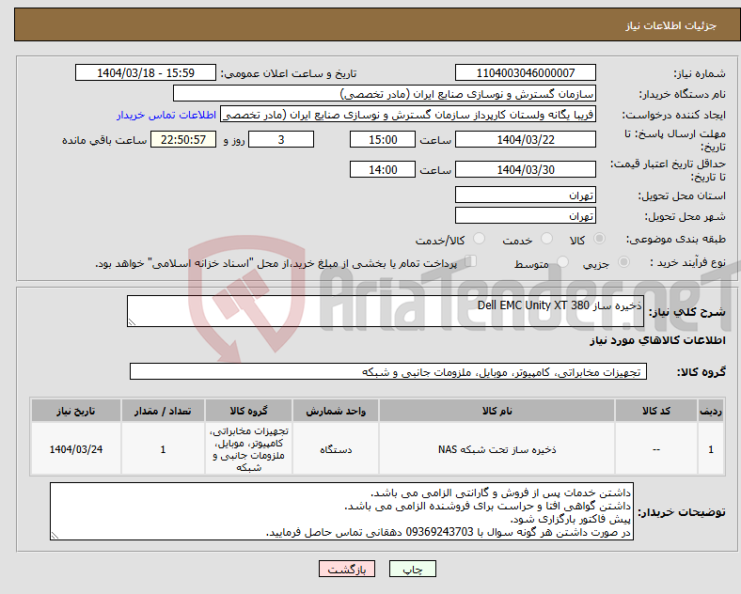Select the کالا radio button

coord(599,239)
